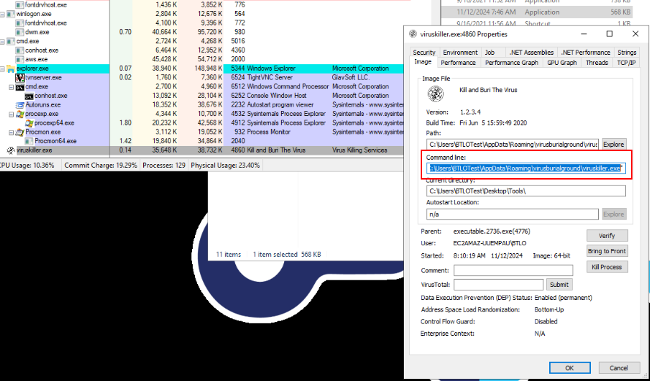The width and height of the screenshot is (650, 381).
Task: Click the Procmon.exe process icon
Action: pos(20,133)
